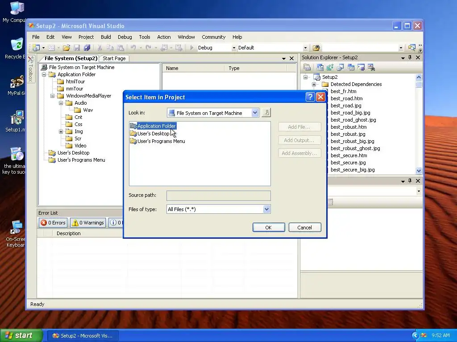Select the Video folder in tree
The image size is (457, 342).
tap(80, 146)
